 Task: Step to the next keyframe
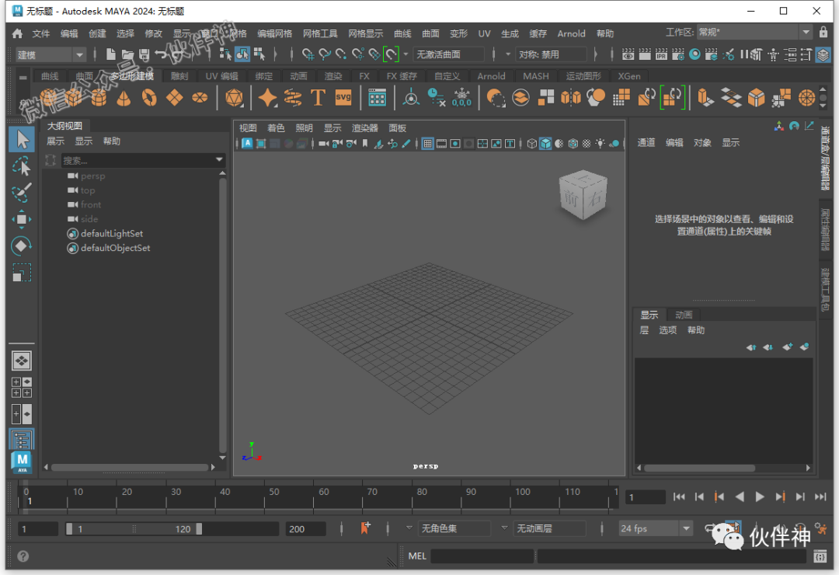780,497
